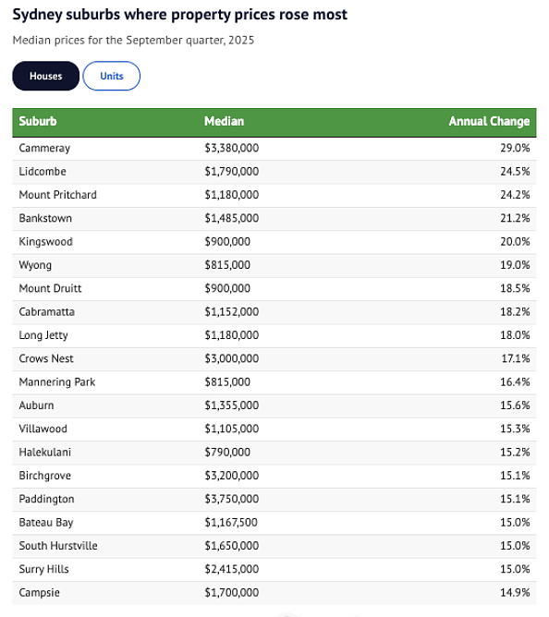Sort by Median column header

click(224, 121)
